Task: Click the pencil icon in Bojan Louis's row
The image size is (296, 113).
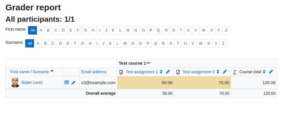Action: point(73,82)
